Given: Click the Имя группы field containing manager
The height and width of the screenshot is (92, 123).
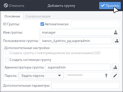Looking at the screenshot, I should 80,32.
